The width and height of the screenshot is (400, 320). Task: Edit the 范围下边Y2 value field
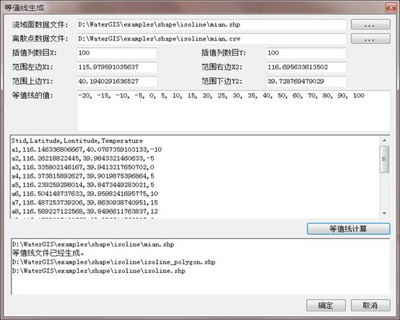click(306, 82)
